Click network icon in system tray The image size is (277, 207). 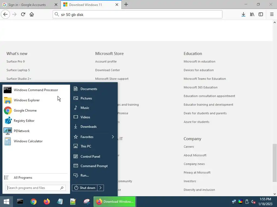(234, 202)
